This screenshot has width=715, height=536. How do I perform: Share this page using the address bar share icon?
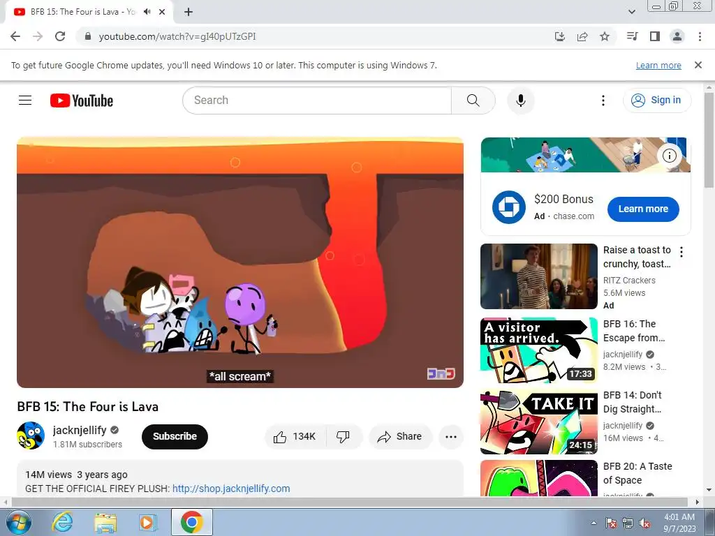[x=582, y=36]
